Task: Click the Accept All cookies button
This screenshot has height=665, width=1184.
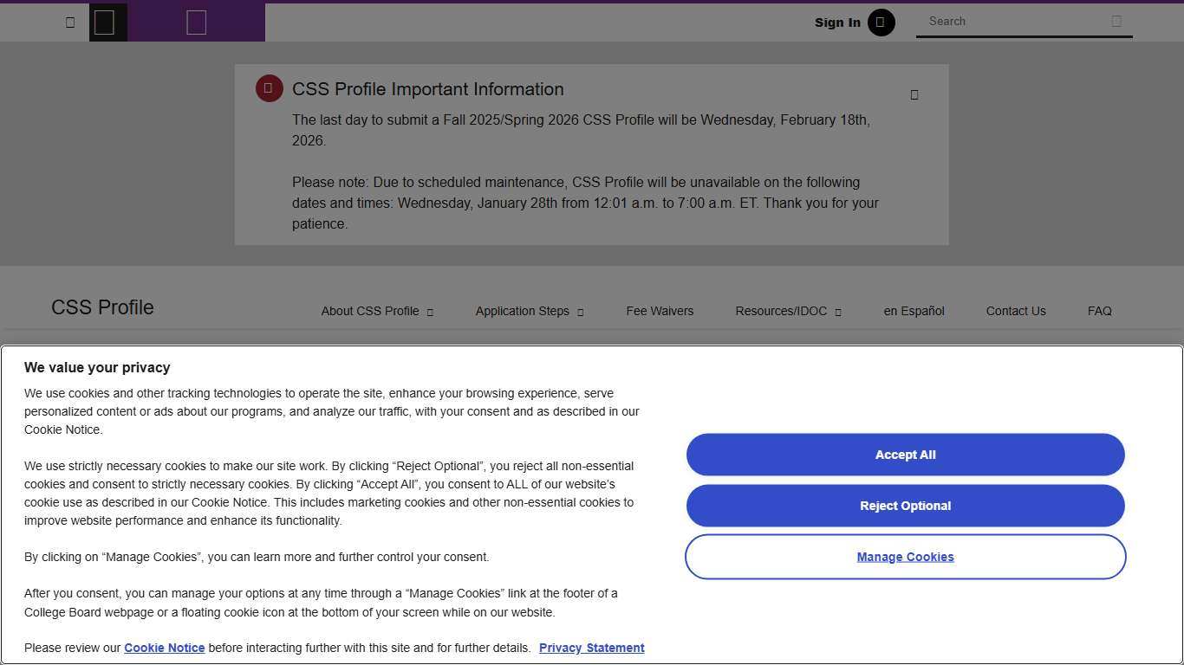Action: 905,454
